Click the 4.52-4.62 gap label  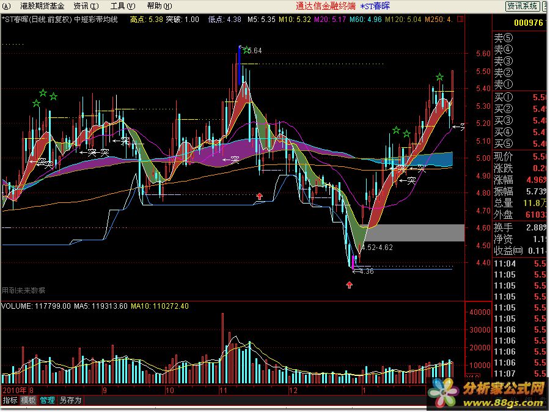pyautogui.click(x=377, y=248)
